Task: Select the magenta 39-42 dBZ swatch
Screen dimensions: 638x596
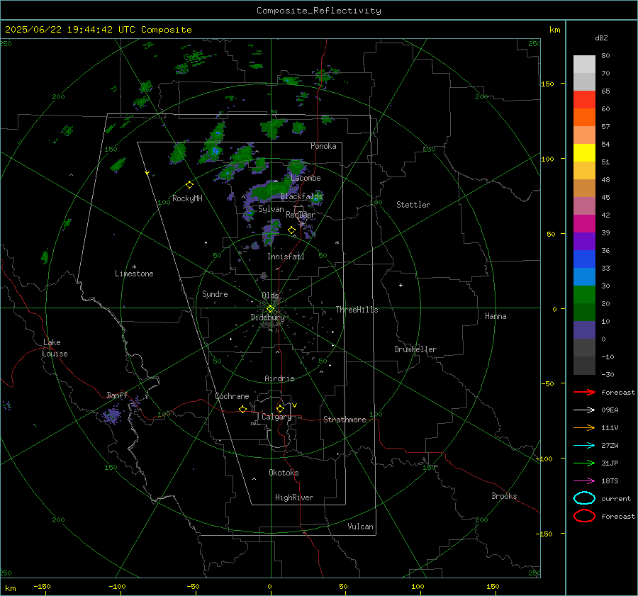Action: [x=584, y=224]
